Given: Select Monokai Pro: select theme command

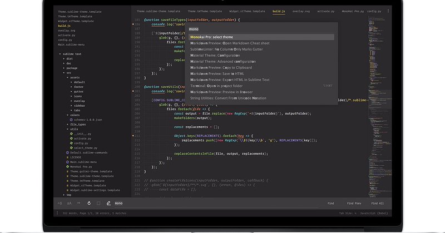Looking at the screenshot, I should [261, 37].
